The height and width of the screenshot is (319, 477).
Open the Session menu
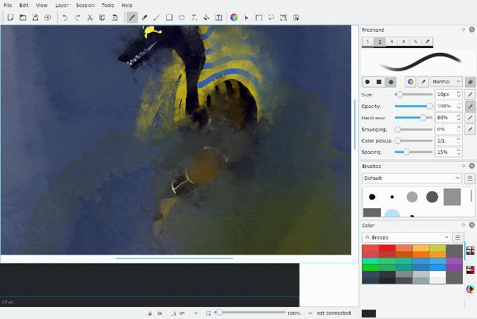tap(85, 5)
